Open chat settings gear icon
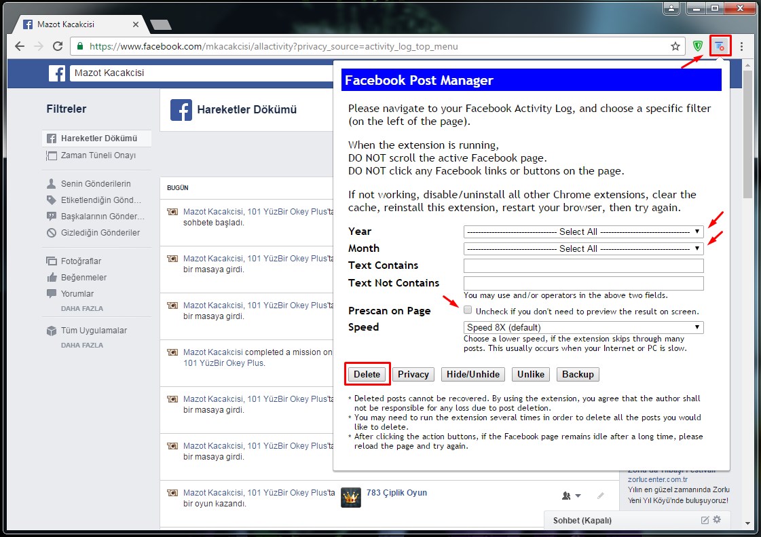The width and height of the screenshot is (761, 537). 717,519
